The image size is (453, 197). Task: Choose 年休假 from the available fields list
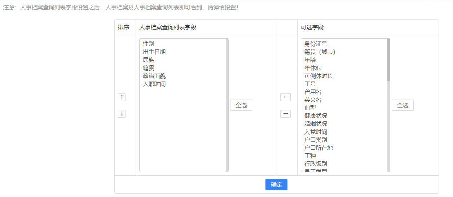click(x=313, y=68)
